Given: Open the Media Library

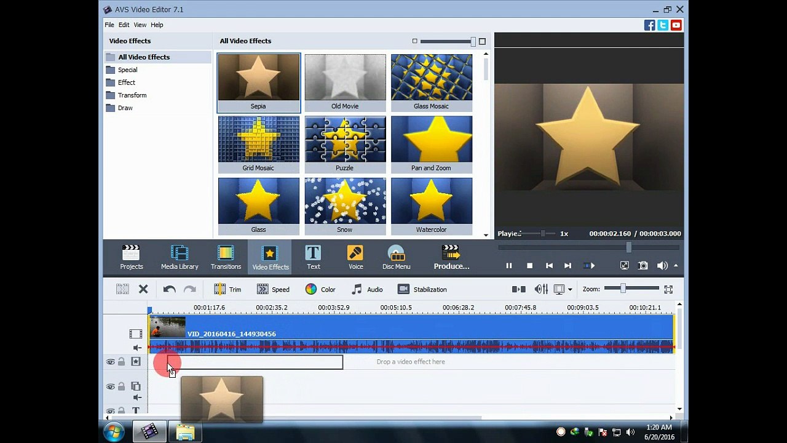Looking at the screenshot, I should 180,257.
